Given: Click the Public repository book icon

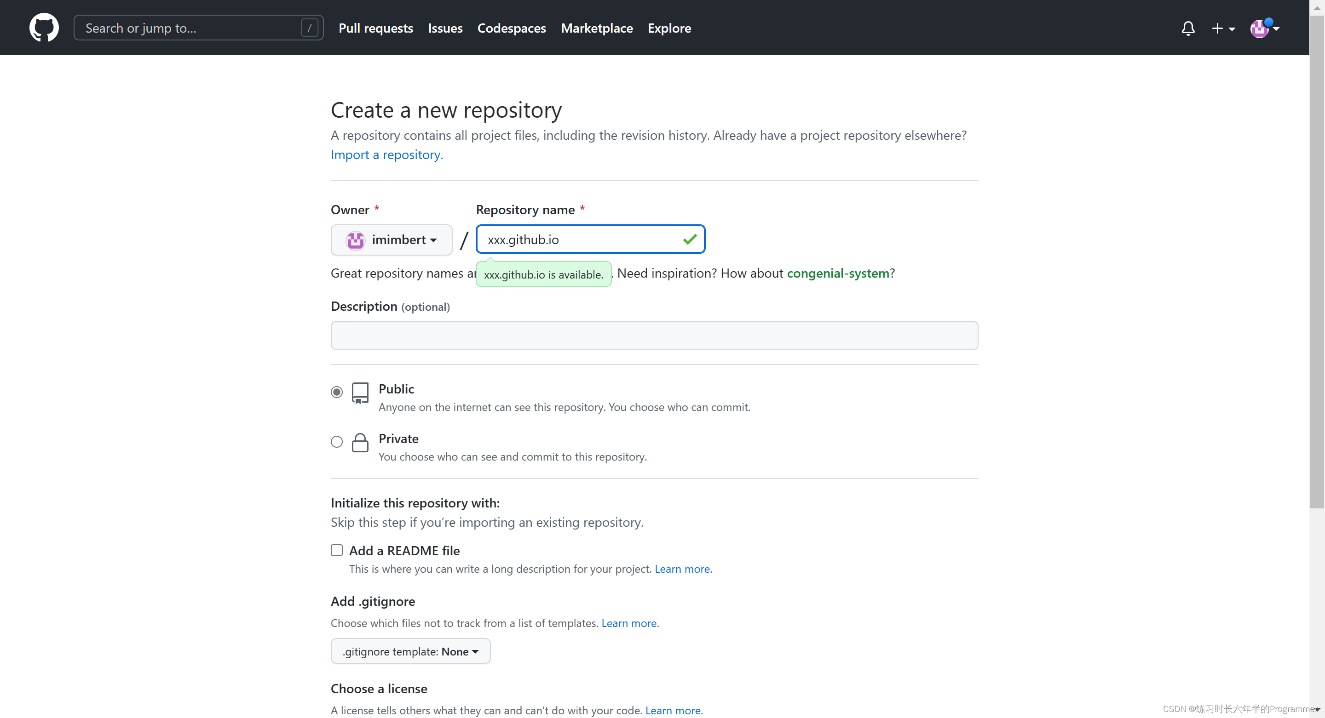Looking at the screenshot, I should tap(360, 393).
